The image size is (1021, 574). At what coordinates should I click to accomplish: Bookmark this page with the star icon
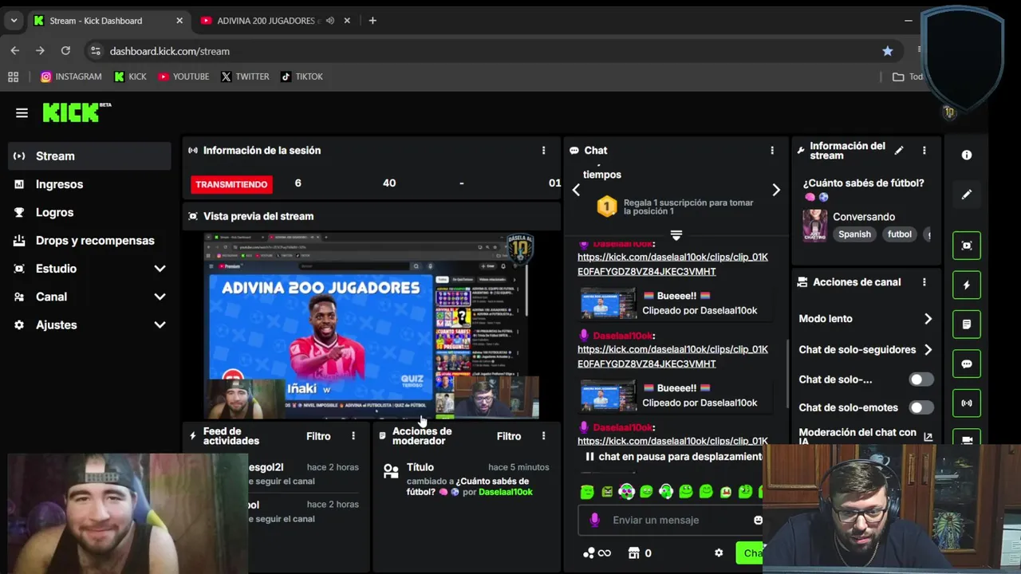(x=888, y=51)
